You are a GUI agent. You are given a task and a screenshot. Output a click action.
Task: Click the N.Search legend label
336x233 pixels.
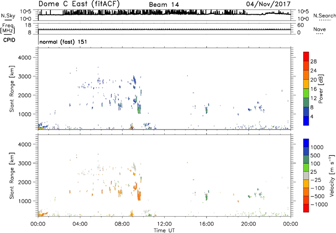click(x=324, y=16)
